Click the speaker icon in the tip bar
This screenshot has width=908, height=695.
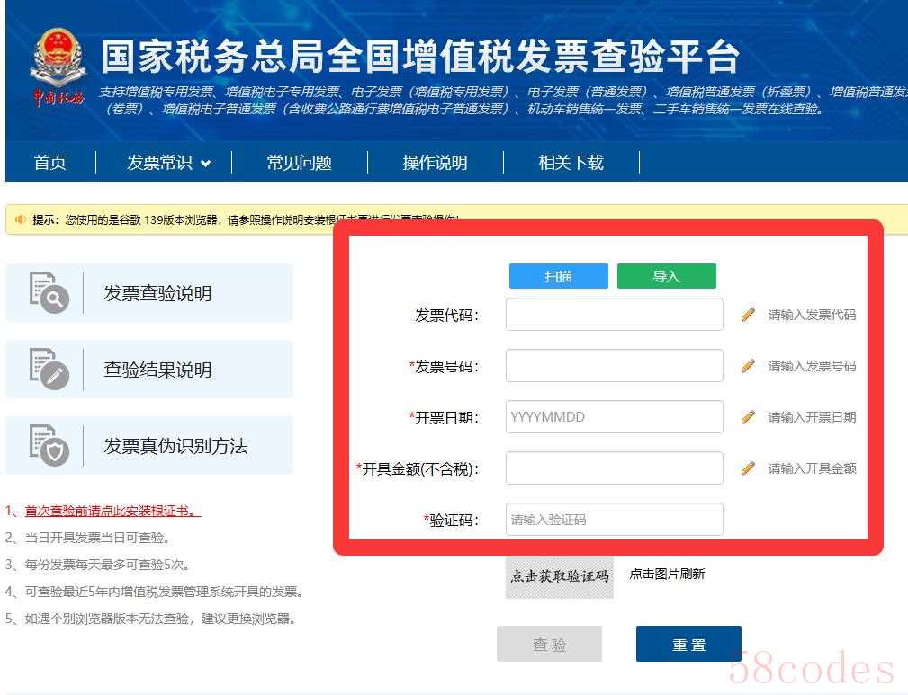21,219
